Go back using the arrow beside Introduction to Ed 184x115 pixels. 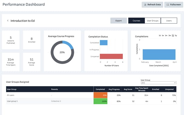8,21
